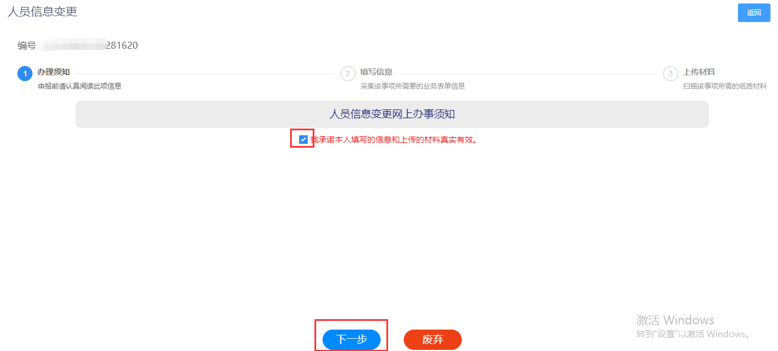The image size is (778, 351).
Task: Uncheck the commitment checkbox
Action: point(303,140)
